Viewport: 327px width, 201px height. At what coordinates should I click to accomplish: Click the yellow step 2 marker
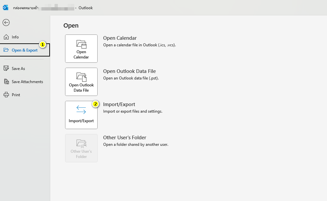tap(95, 104)
